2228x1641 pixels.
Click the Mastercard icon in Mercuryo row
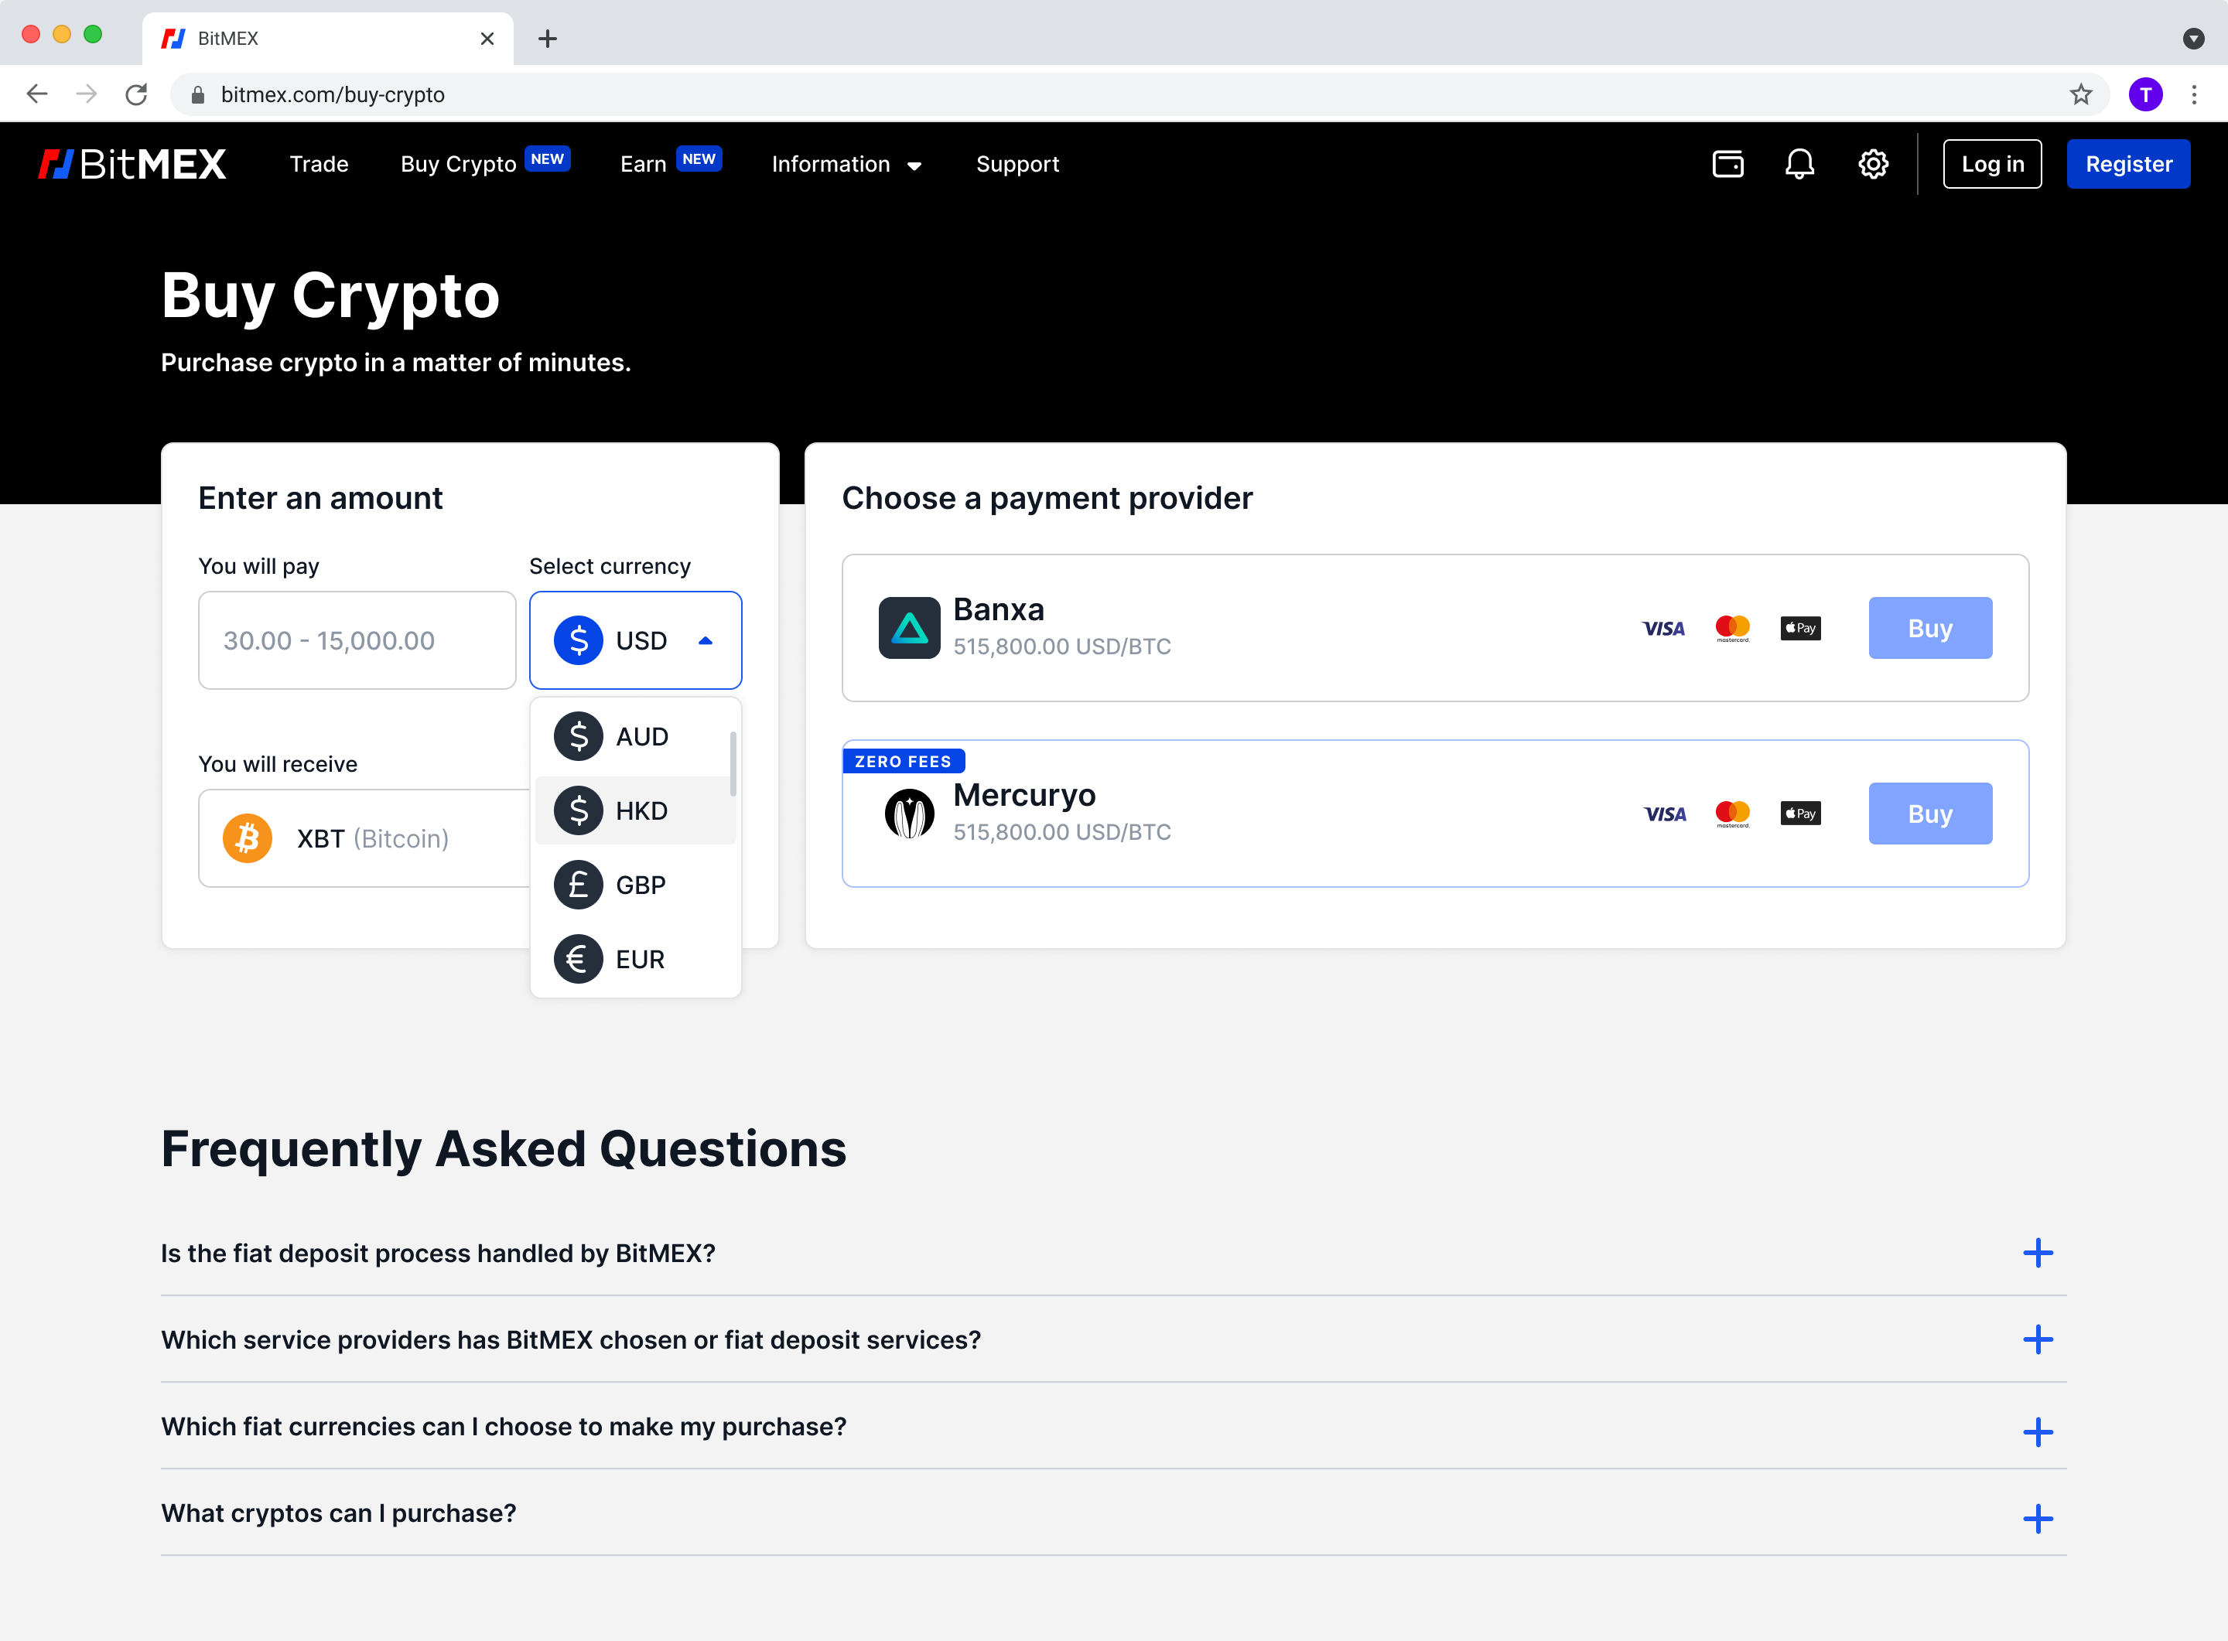point(1732,814)
